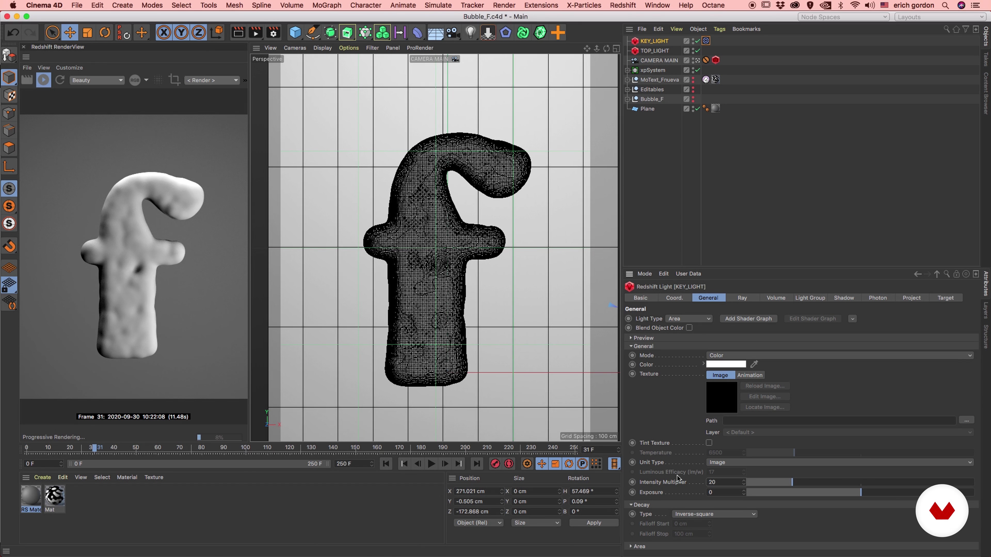Click Add Shader Graph button

click(x=748, y=318)
